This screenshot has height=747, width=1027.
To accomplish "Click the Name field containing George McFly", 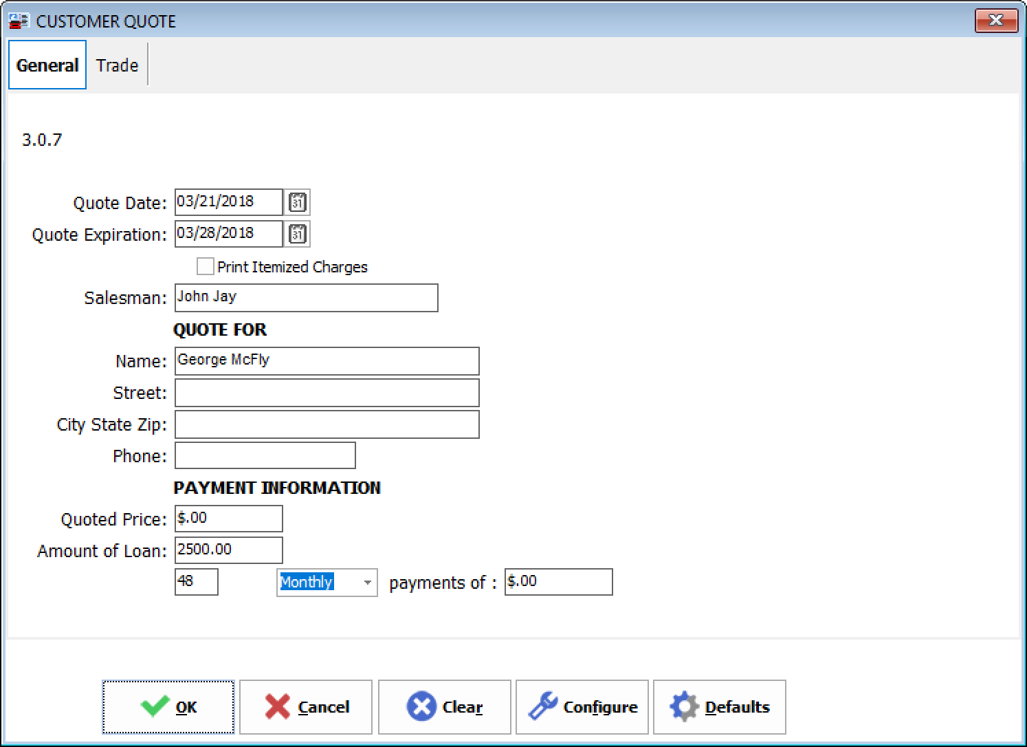I will tap(327, 361).
